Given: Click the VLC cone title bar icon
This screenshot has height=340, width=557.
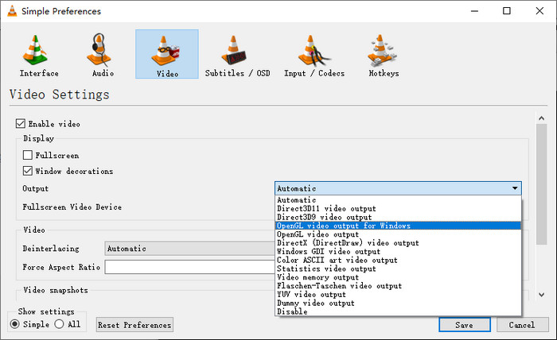Looking at the screenshot, I should click(x=12, y=11).
